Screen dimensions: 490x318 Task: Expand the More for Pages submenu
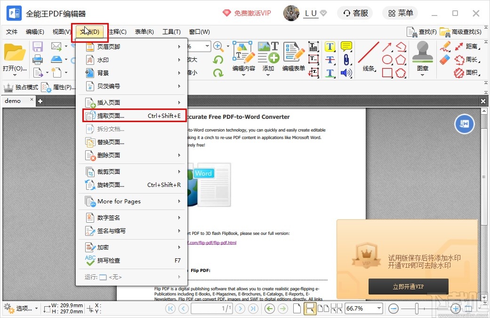coord(133,202)
